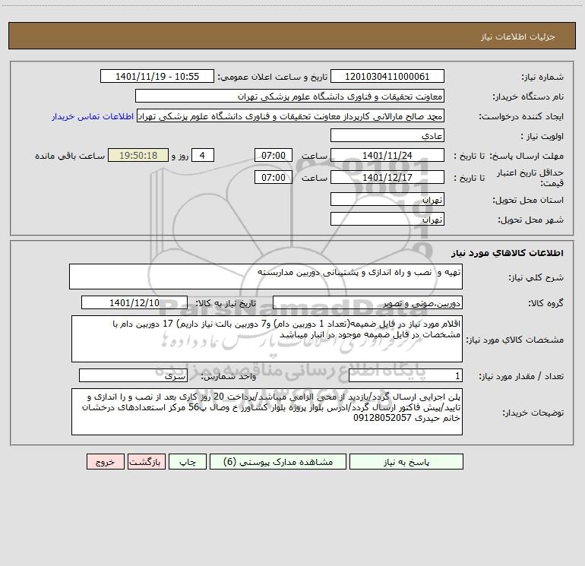
Task: Click the توضیحات خریدار label
Action: (533, 413)
